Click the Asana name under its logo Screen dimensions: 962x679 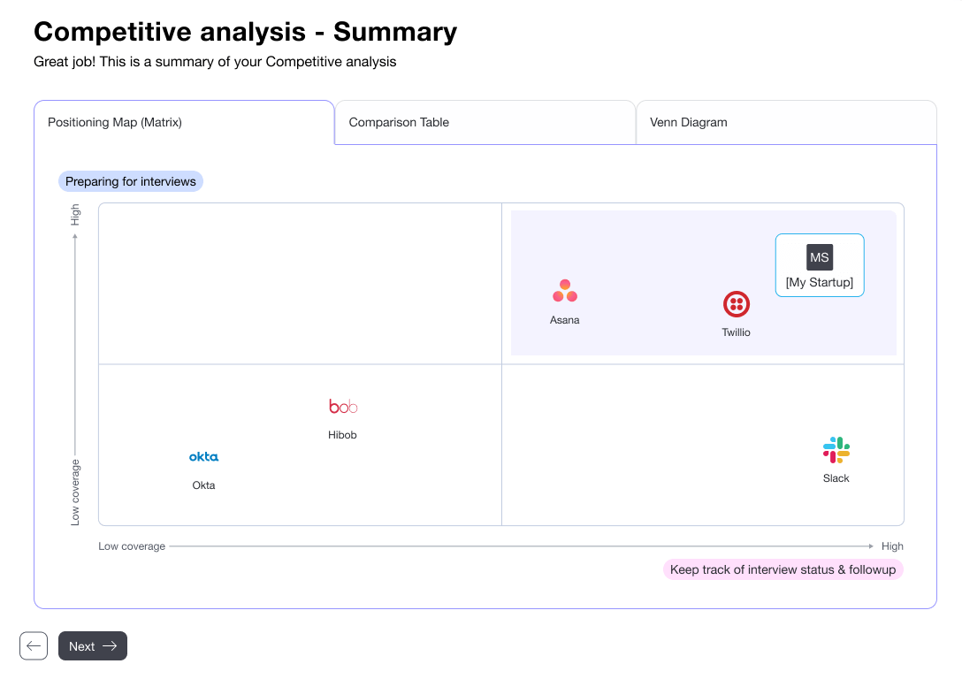tap(565, 320)
